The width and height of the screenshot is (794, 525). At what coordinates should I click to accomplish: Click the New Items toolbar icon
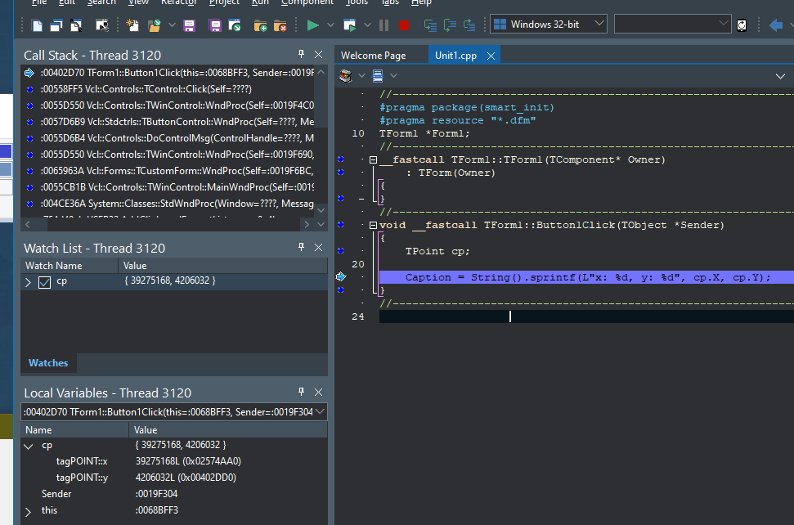(x=133, y=25)
